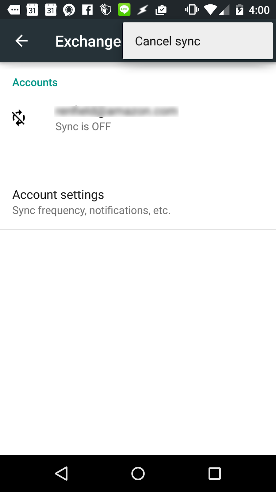276x492 pixels.
Task: Tap the sync-off icon next to the account
Action: click(19, 118)
